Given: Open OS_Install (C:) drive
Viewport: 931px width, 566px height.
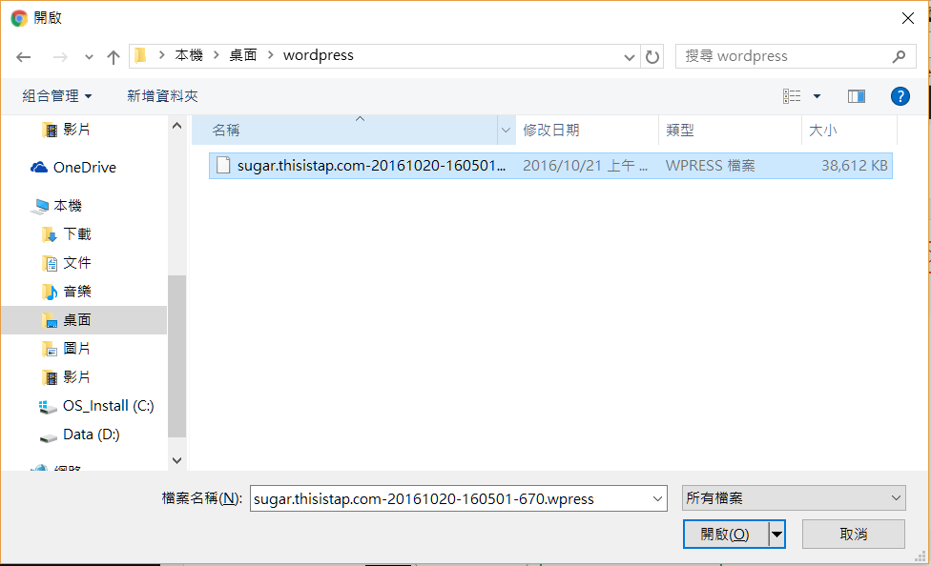Looking at the screenshot, I should tap(108, 406).
